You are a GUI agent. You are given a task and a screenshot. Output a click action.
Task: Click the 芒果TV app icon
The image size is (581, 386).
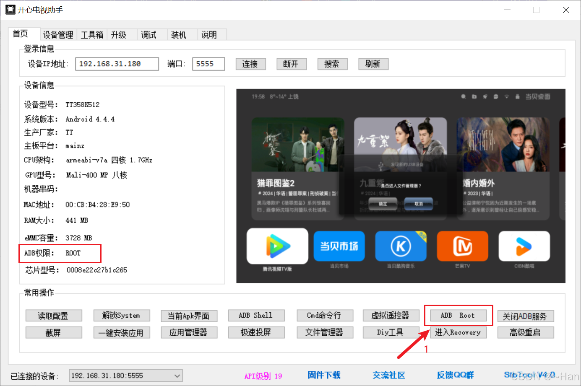pyautogui.click(x=462, y=246)
